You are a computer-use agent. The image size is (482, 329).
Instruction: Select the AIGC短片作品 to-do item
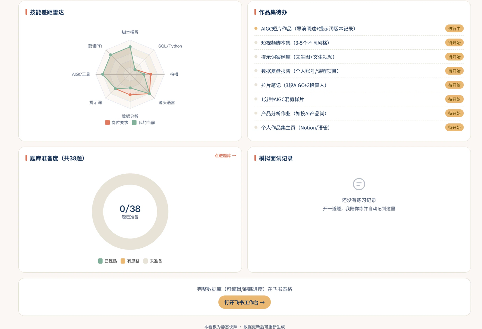click(359, 29)
